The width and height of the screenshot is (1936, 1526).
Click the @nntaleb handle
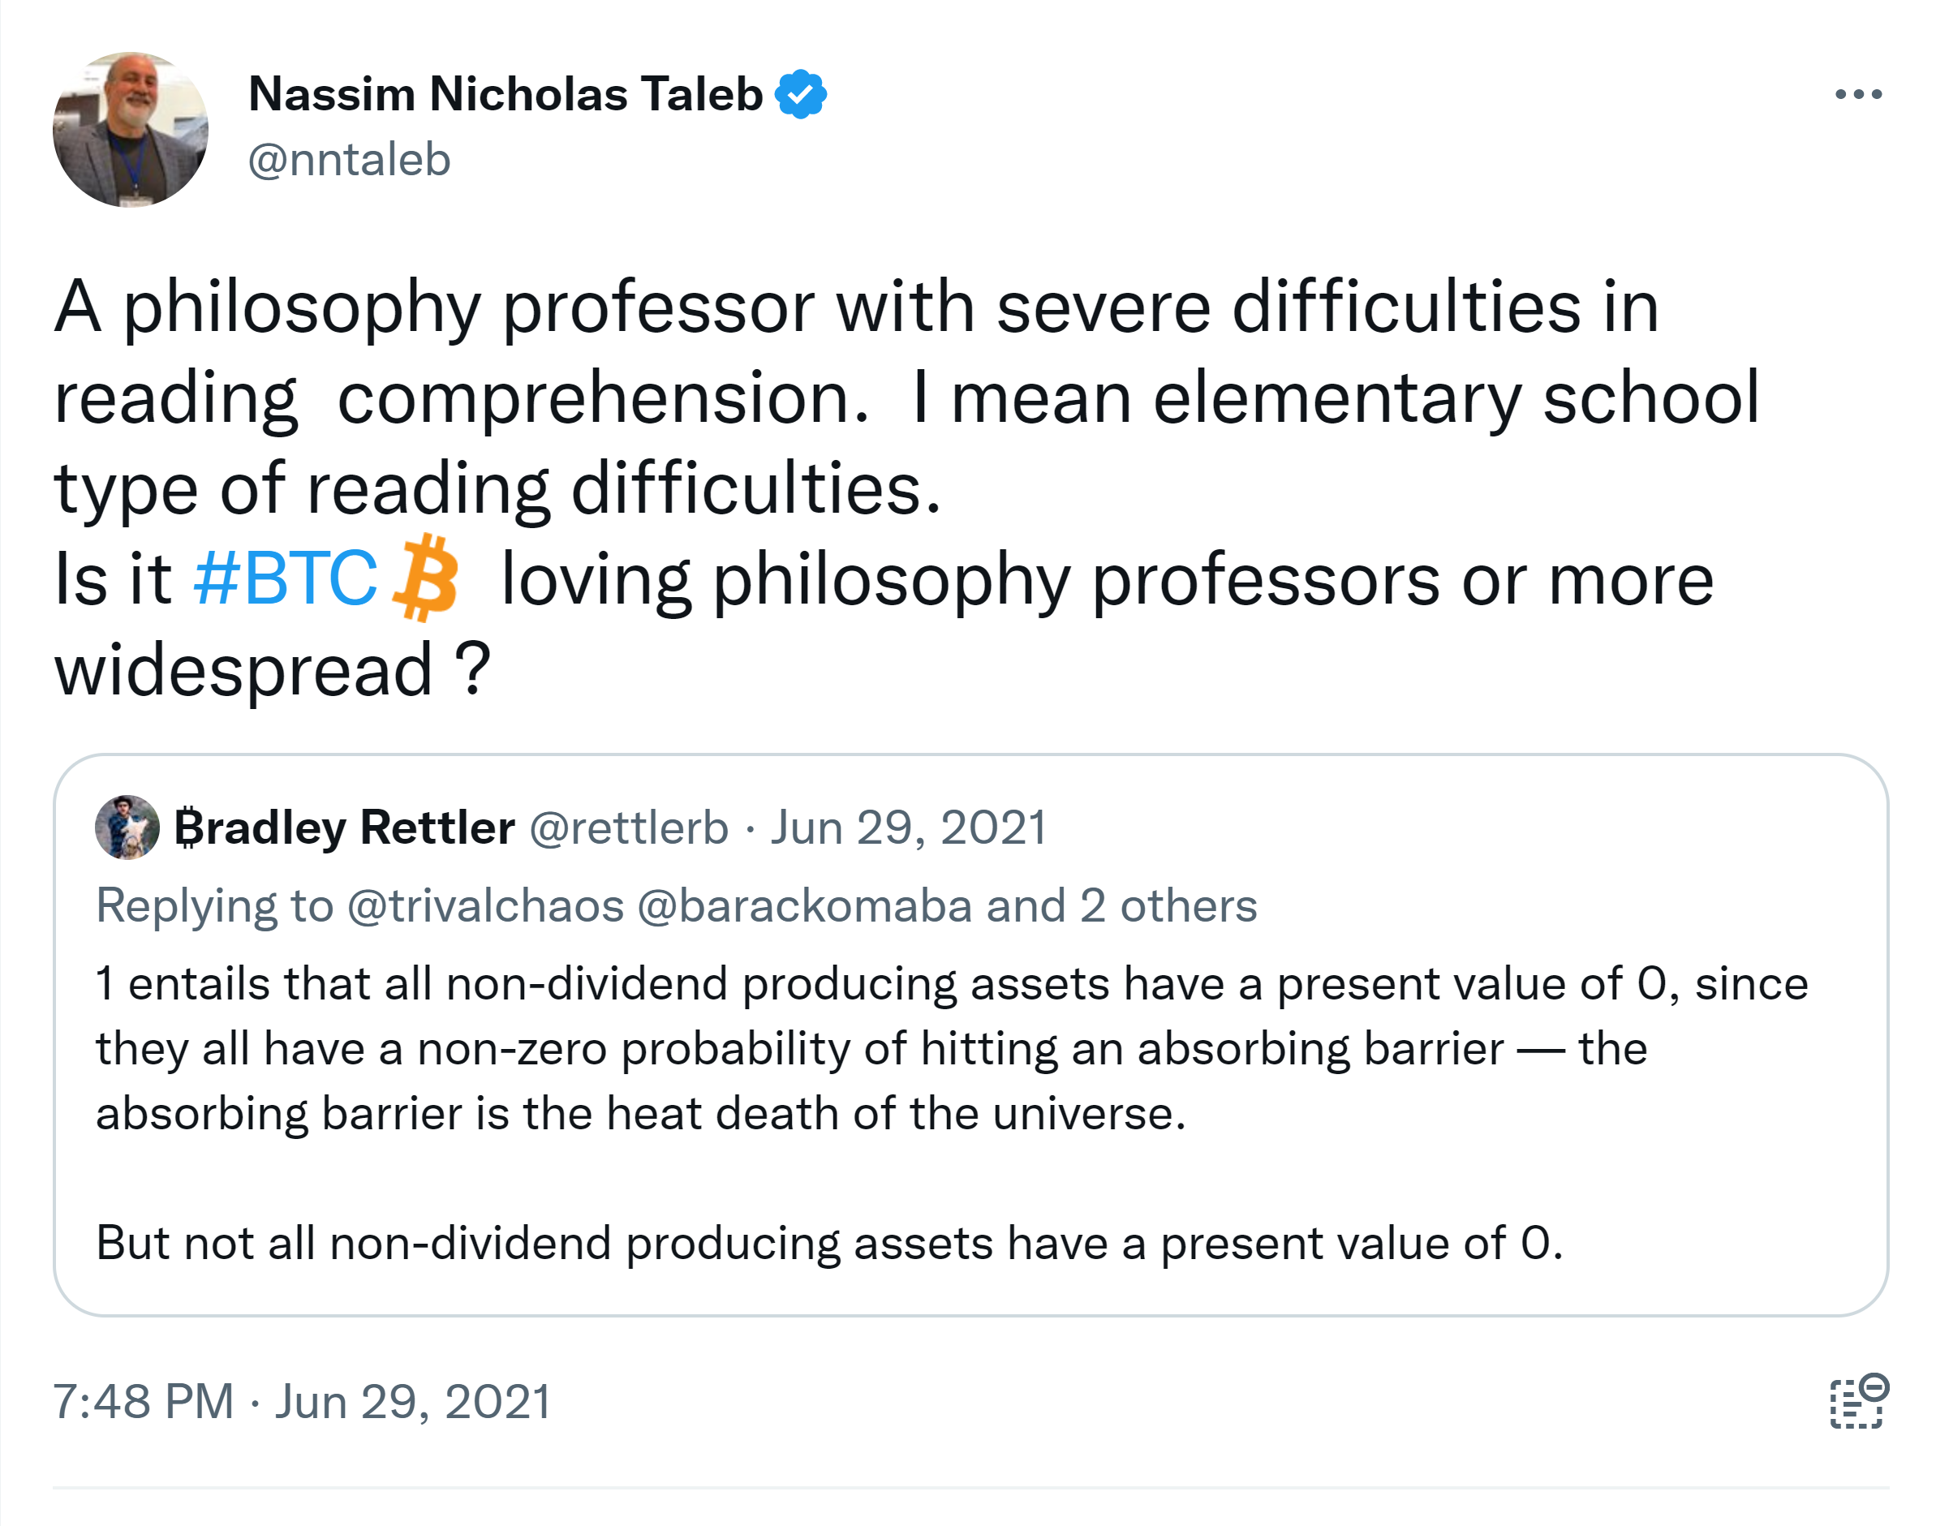(x=350, y=160)
